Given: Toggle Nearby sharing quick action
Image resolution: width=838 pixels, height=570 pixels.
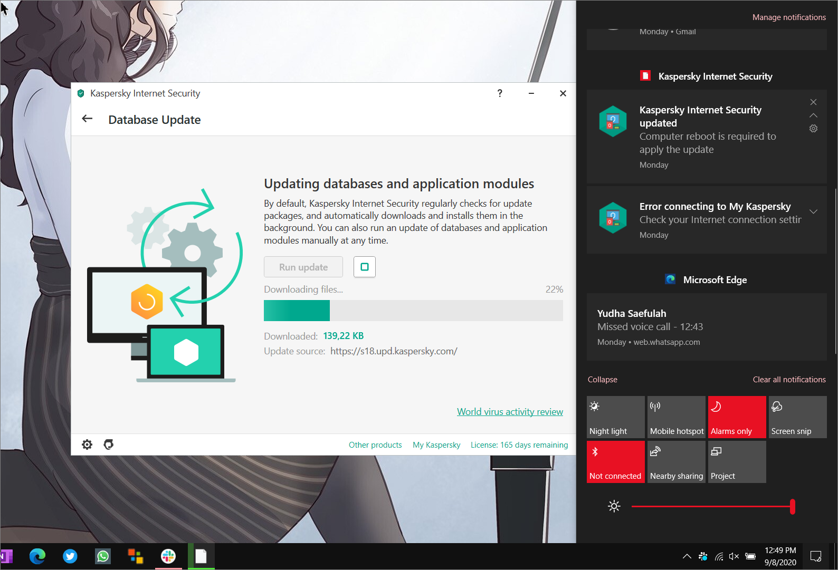Looking at the screenshot, I should (676, 462).
